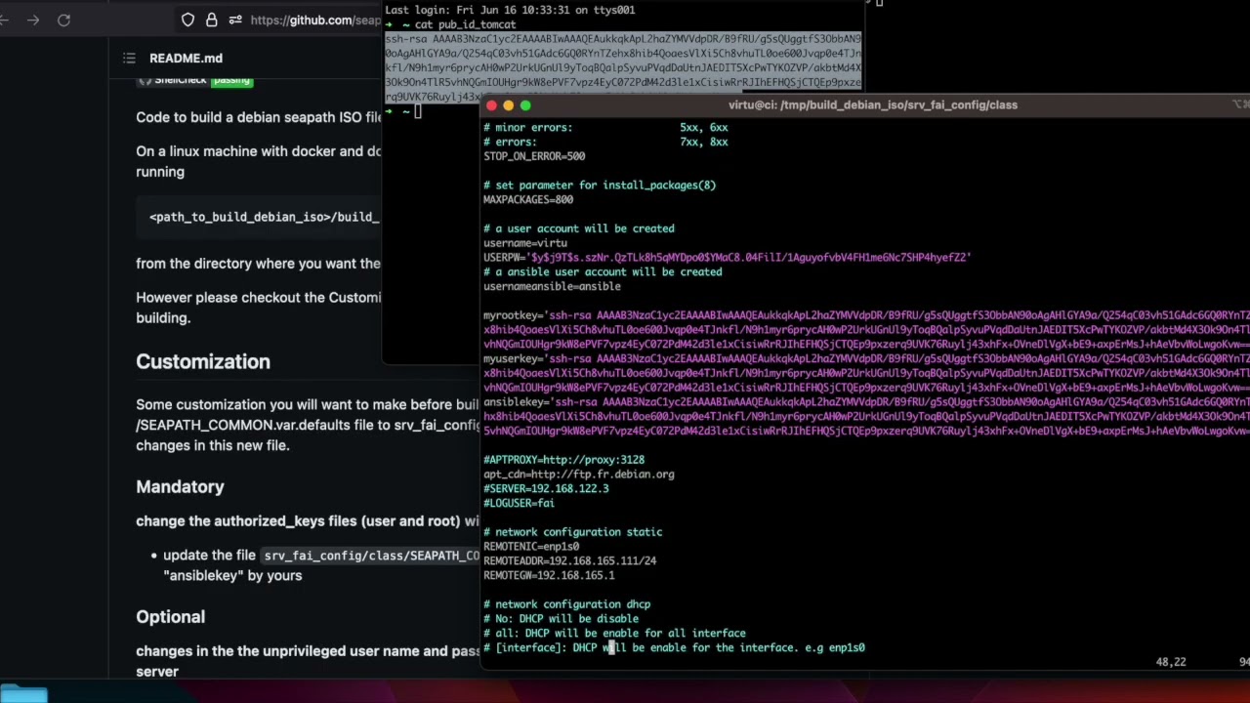Viewport: 1250px width, 703px height.
Task: Click the ShellCheck passing badge
Action: pyautogui.click(x=195, y=81)
